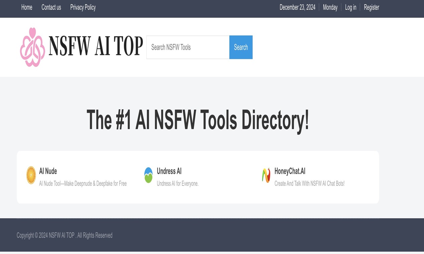Image resolution: width=424 pixels, height=254 pixels.
Task: Click the 'Copyright © 2024' footer text
Action: point(32,235)
